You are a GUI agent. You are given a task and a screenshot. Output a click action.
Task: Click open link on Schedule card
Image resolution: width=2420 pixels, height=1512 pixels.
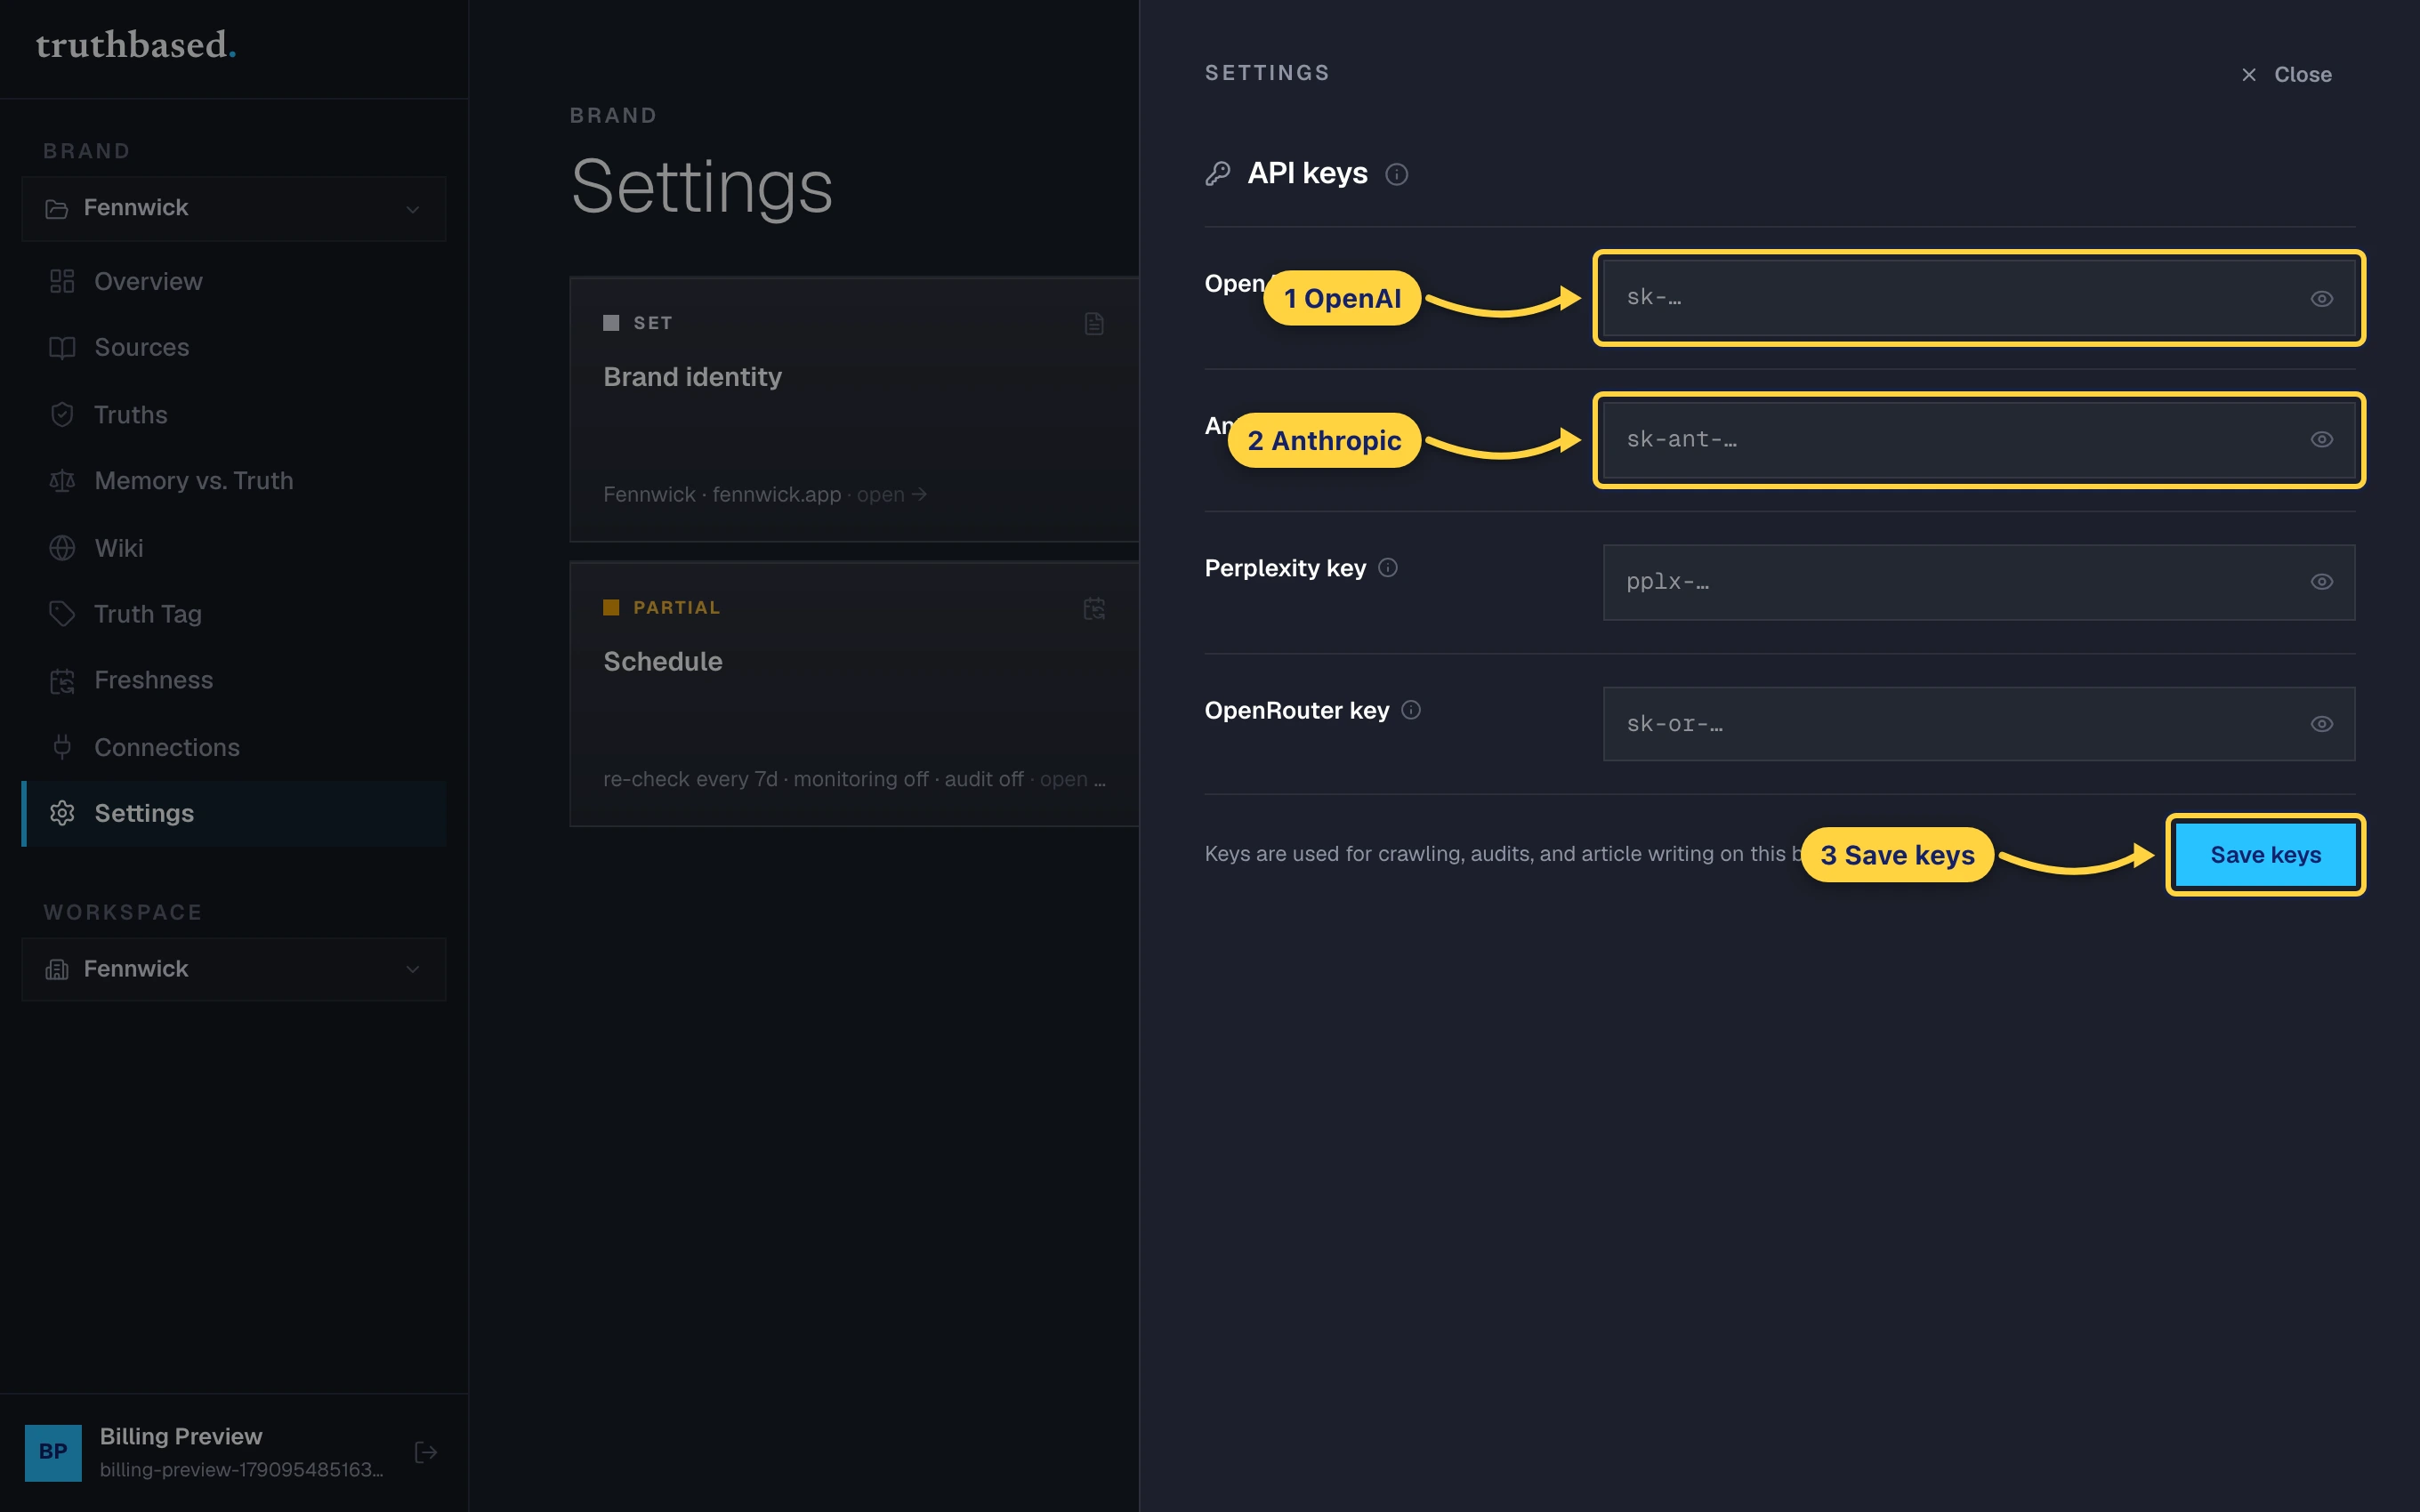(1072, 779)
